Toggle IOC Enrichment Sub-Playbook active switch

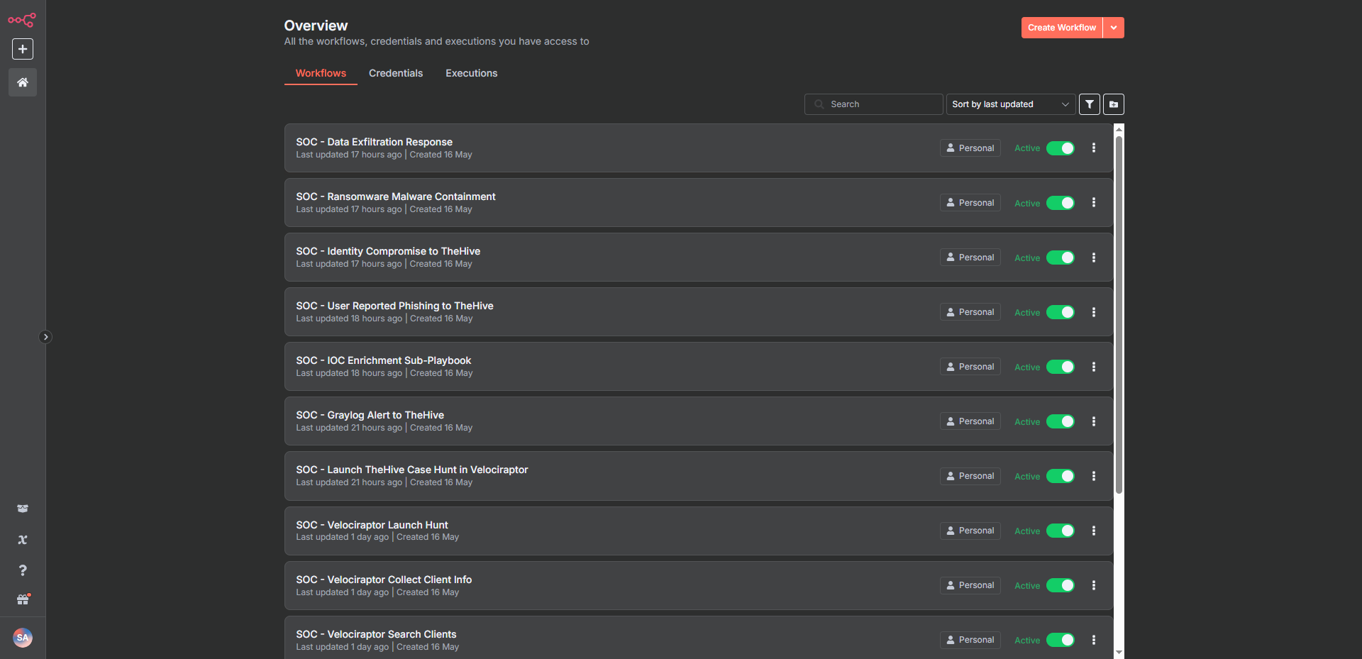pyautogui.click(x=1061, y=367)
